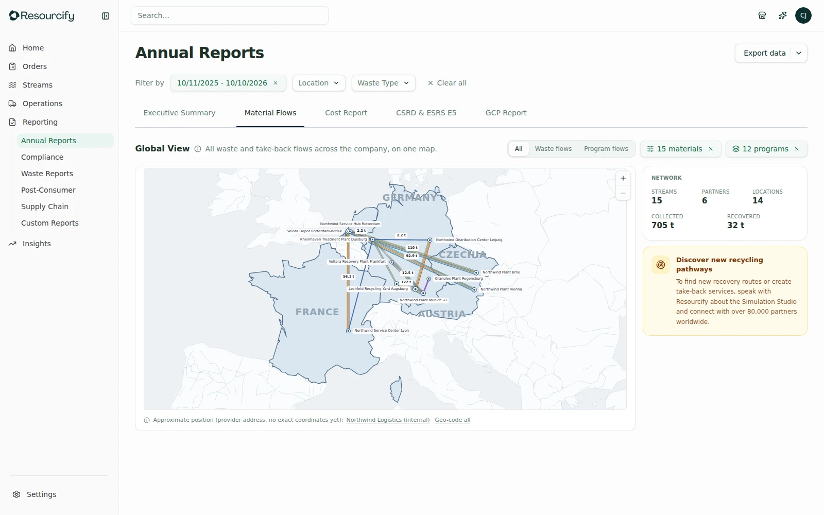Click the Reporting document icon

pos(12,122)
